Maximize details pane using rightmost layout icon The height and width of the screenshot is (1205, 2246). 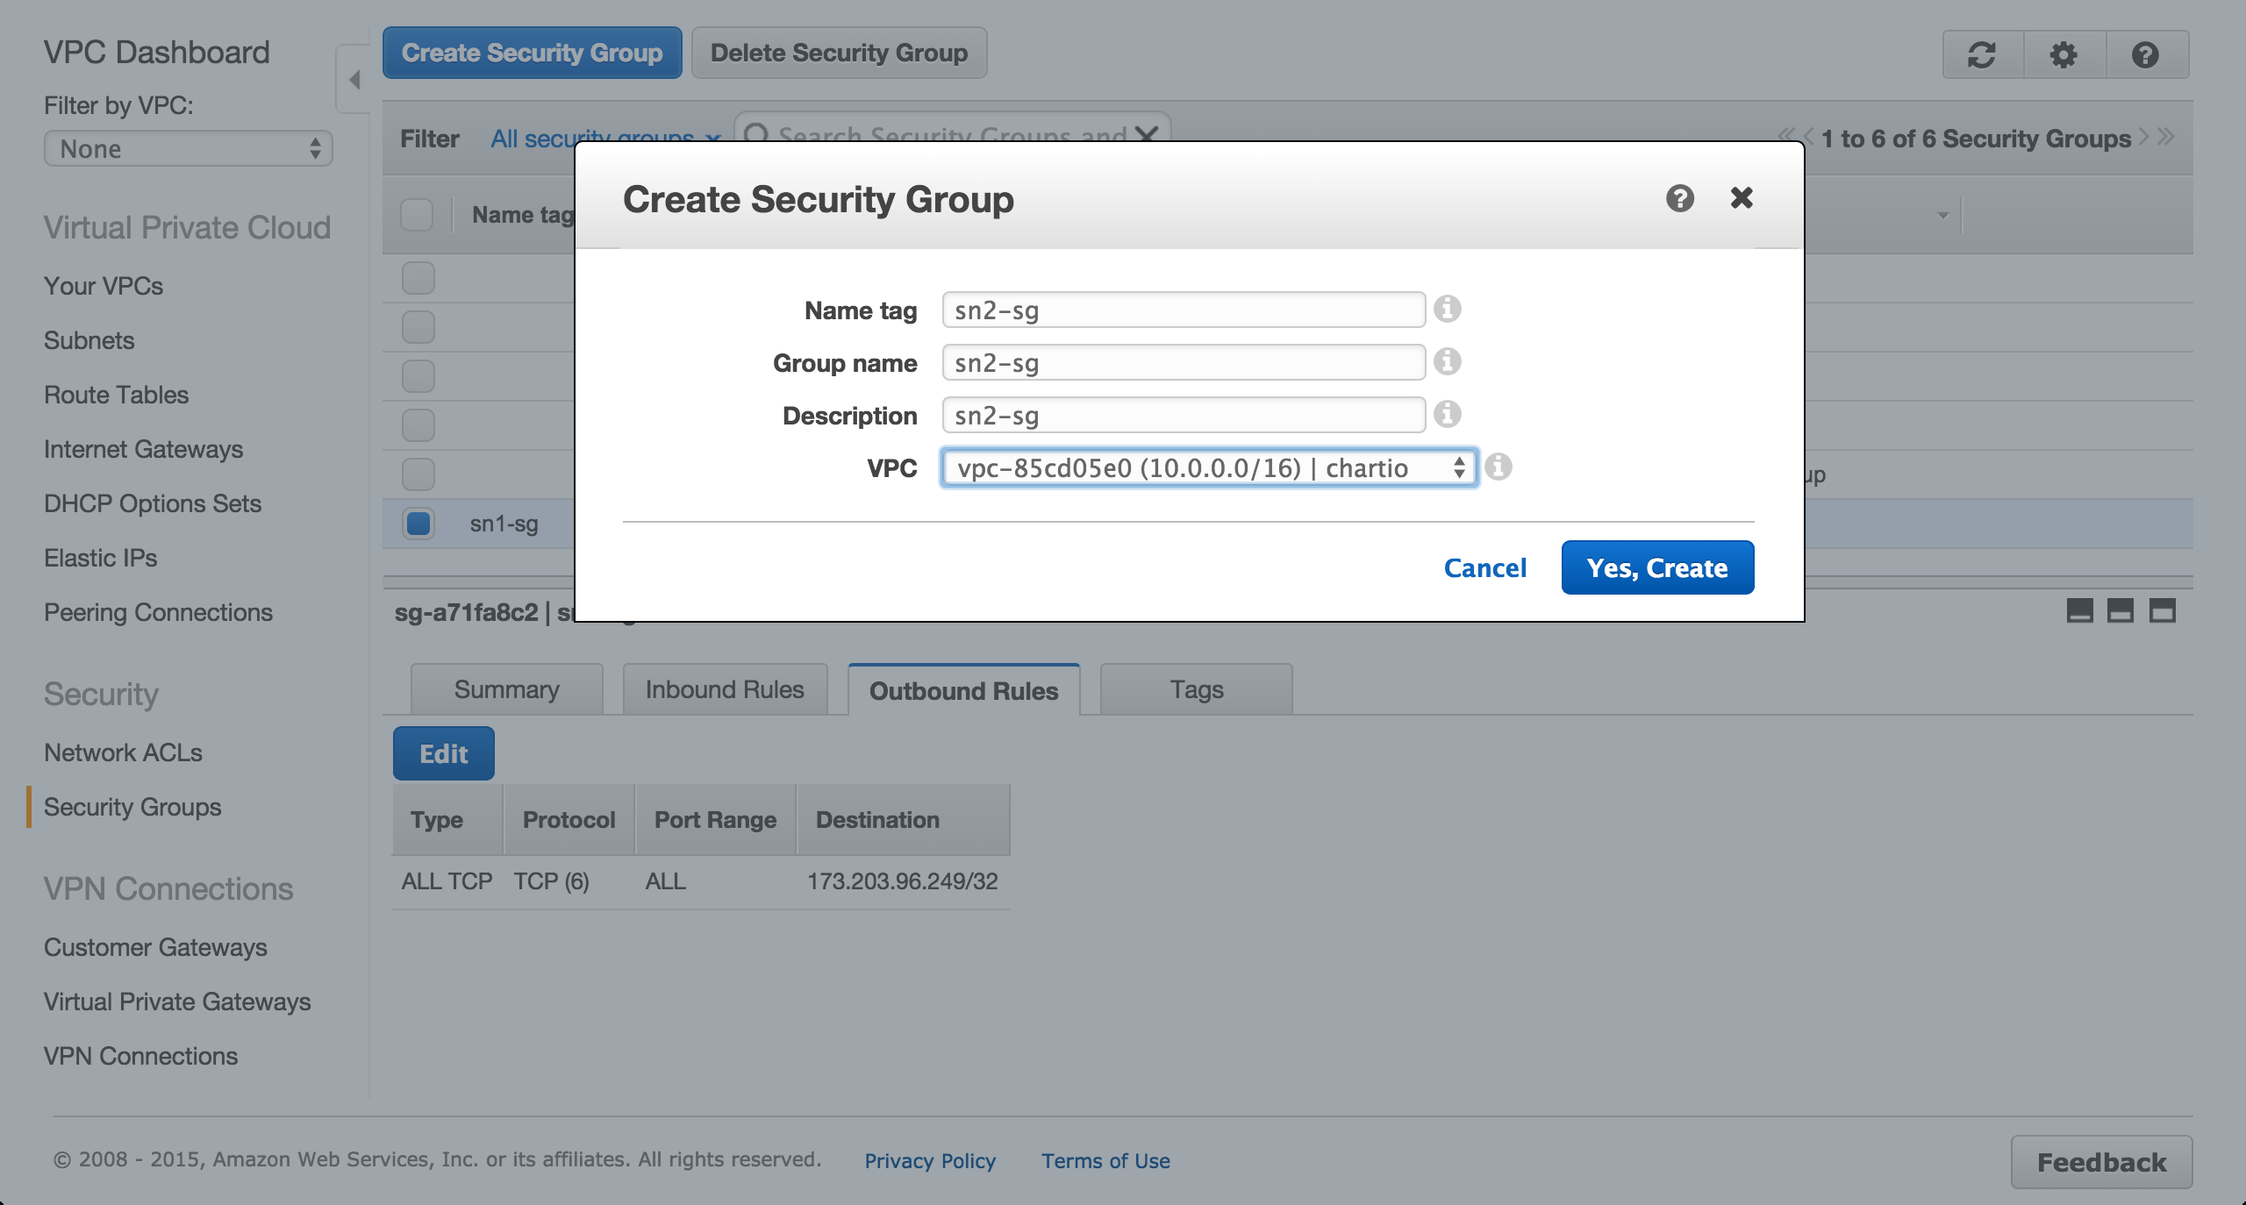(x=2162, y=610)
